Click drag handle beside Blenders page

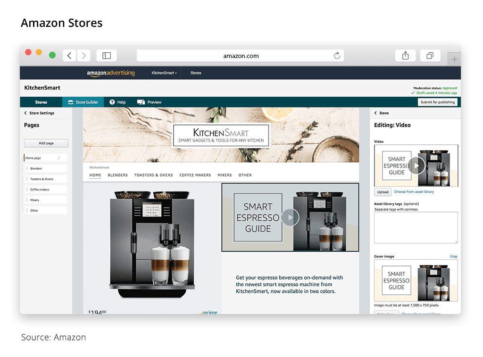pyautogui.click(x=27, y=168)
